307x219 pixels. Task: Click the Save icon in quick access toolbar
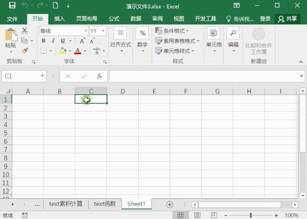pyautogui.click(x=12, y=5)
